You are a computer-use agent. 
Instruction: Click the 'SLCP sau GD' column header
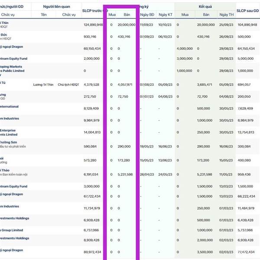247,10
